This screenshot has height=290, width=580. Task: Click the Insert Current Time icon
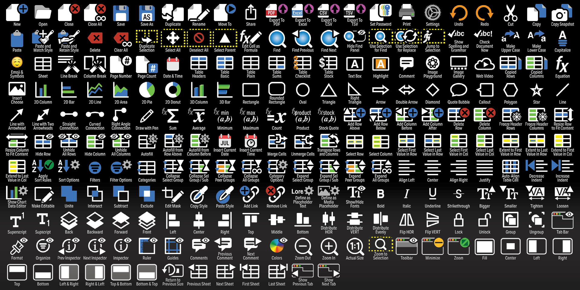tap(251, 141)
